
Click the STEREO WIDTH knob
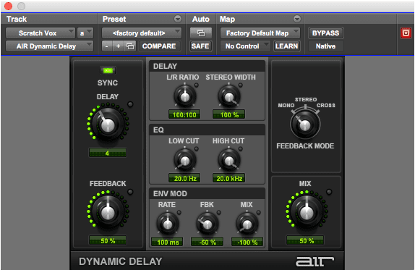pos(229,96)
